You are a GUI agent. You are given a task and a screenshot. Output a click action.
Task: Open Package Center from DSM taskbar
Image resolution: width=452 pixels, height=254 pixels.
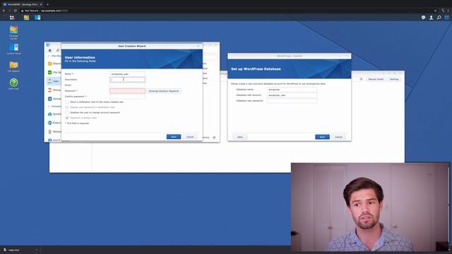pyautogui.click(x=26, y=18)
